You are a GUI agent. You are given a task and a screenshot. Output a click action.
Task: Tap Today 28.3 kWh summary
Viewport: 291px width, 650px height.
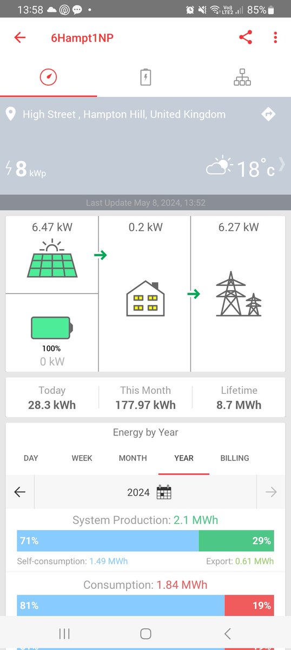[52, 398]
